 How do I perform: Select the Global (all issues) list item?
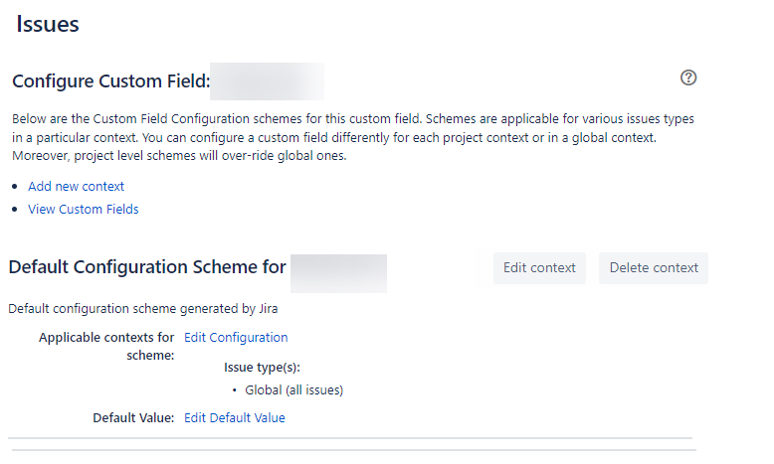(294, 389)
